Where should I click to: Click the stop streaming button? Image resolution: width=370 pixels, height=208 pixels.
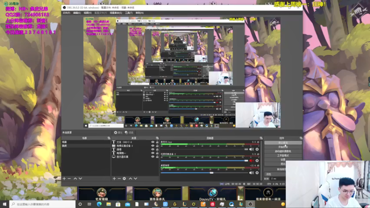(x=283, y=143)
